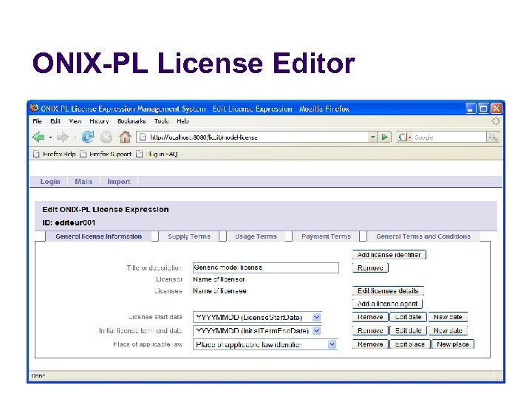Open the Bookmarks menu
This screenshot has width=532, height=399.
click(x=132, y=121)
